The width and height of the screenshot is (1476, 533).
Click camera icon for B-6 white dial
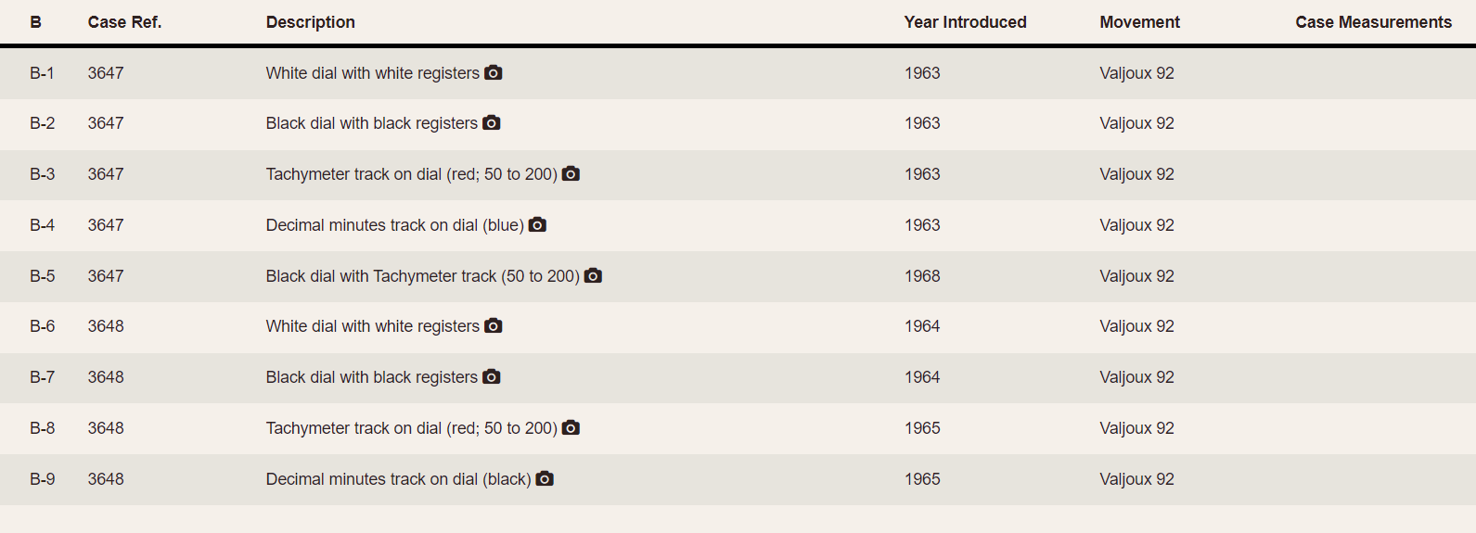click(x=494, y=325)
